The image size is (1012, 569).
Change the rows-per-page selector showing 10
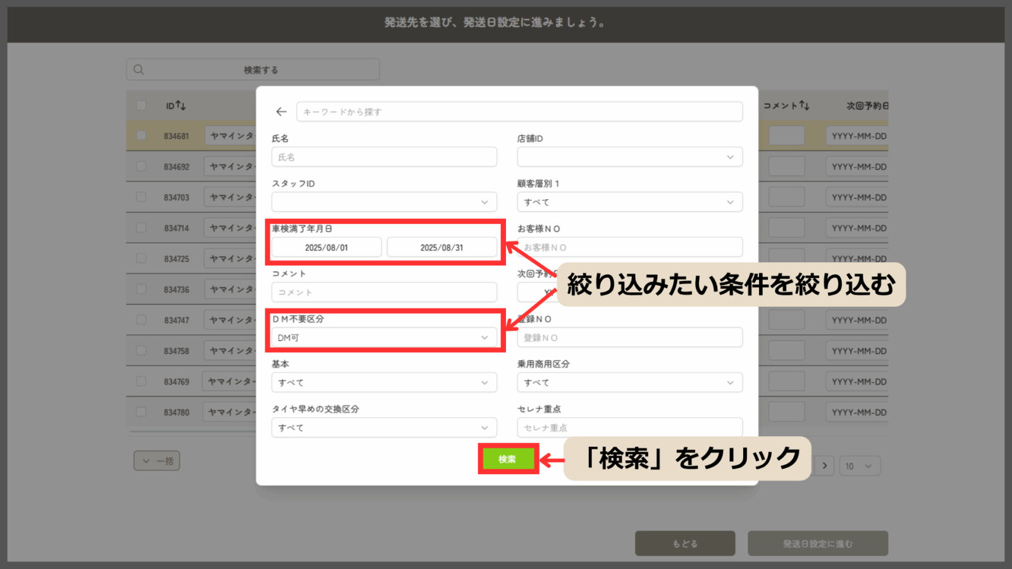click(859, 466)
